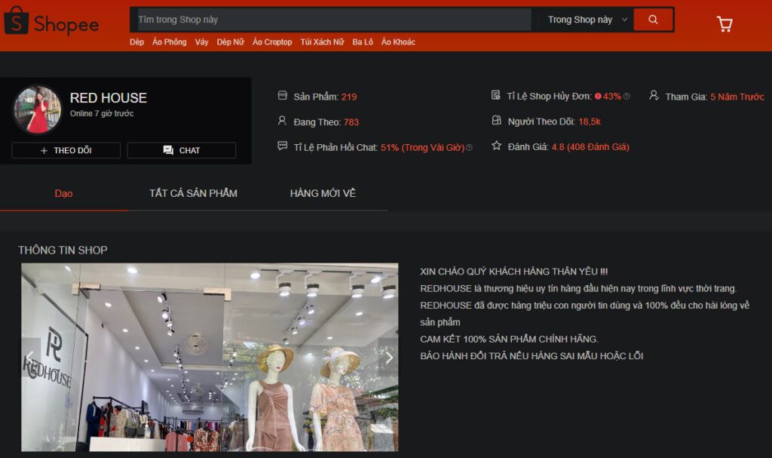Click the Shopee logo icon
The width and height of the screenshot is (772, 458).
tap(16, 23)
